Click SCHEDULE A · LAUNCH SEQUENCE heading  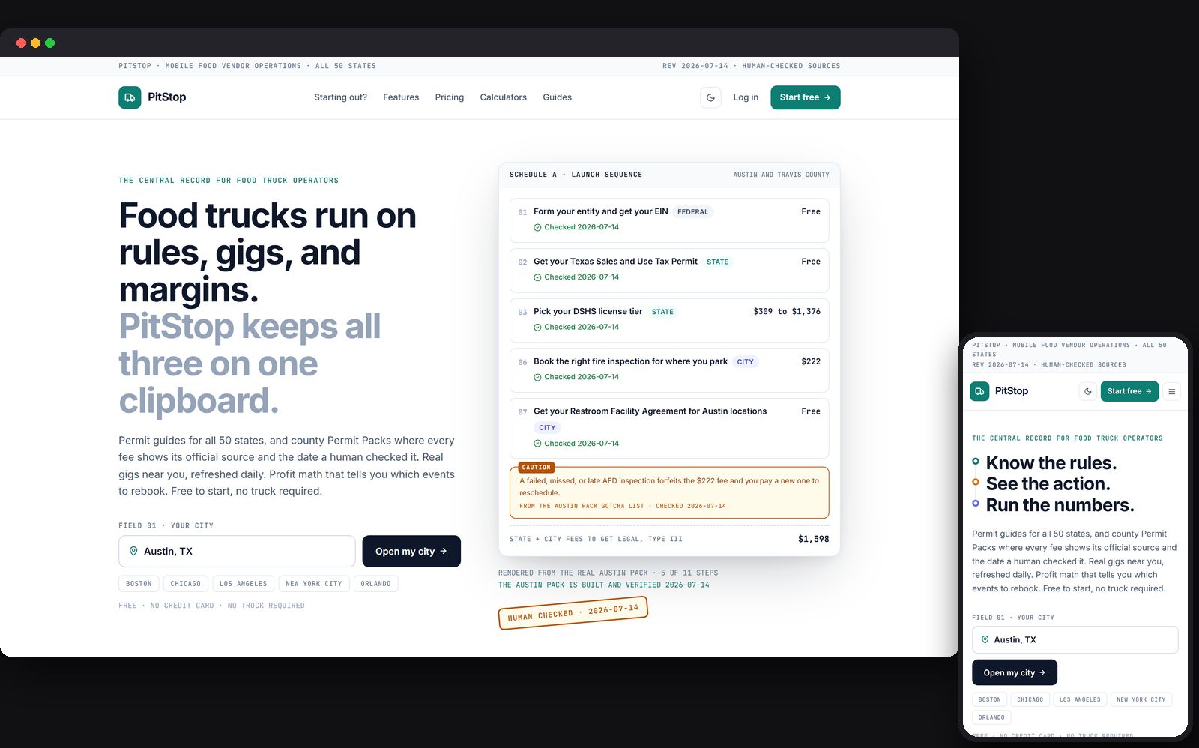click(x=576, y=175)
